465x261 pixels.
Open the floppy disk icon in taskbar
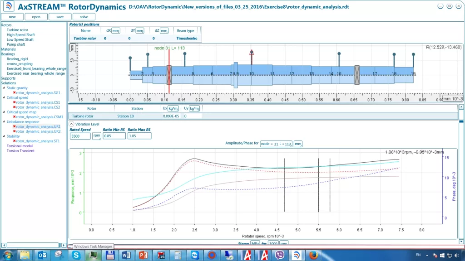pyautogui.click(x=110, y=255)
